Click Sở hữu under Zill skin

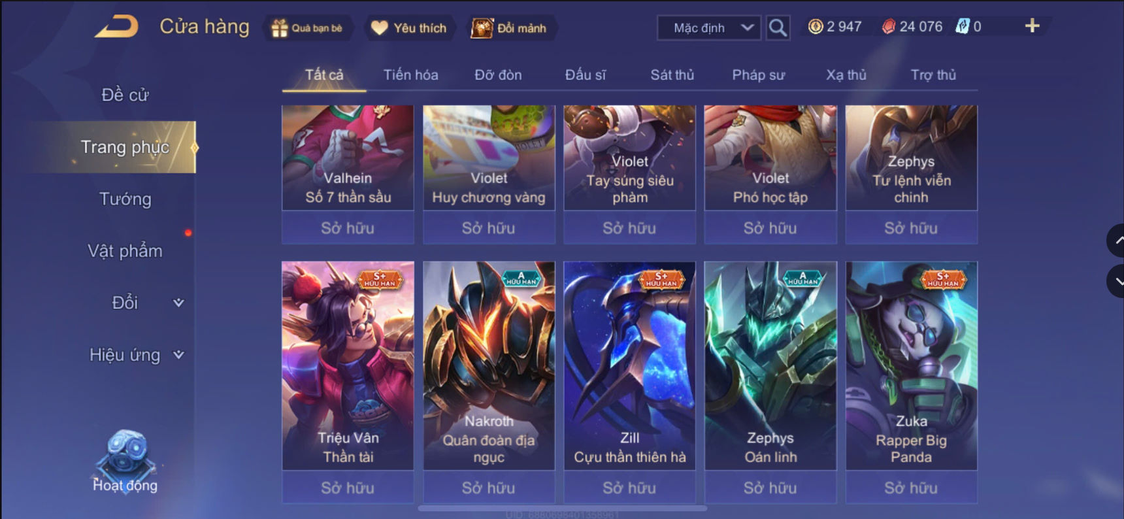(x=629, y=488)
